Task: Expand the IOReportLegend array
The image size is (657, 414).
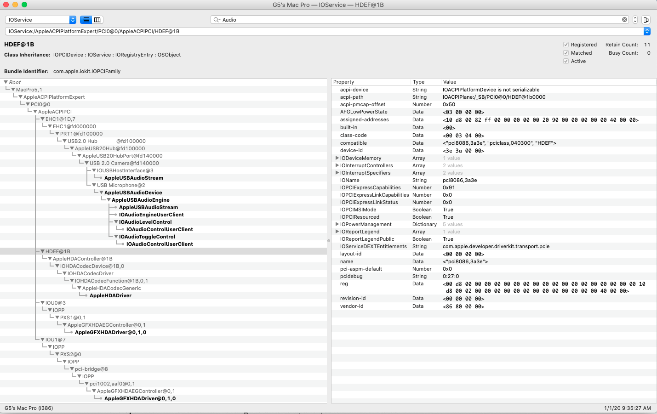Action: coord(337,232)
